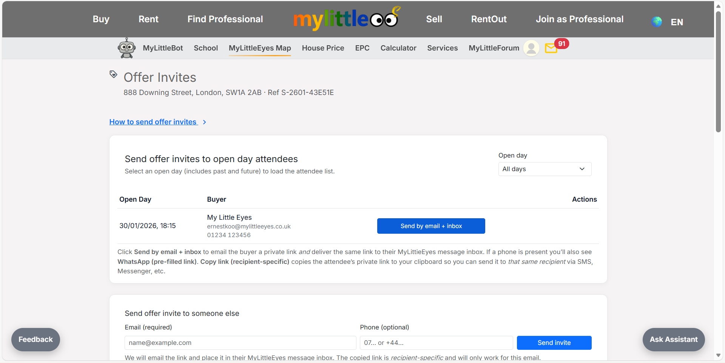Viewport: 725px width, 363px height.
Task: Click the mylittleeyes logo
Action: (x=346, y=19)
